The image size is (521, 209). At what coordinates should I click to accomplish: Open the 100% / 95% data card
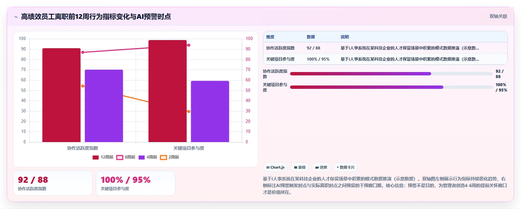(135, 183)
